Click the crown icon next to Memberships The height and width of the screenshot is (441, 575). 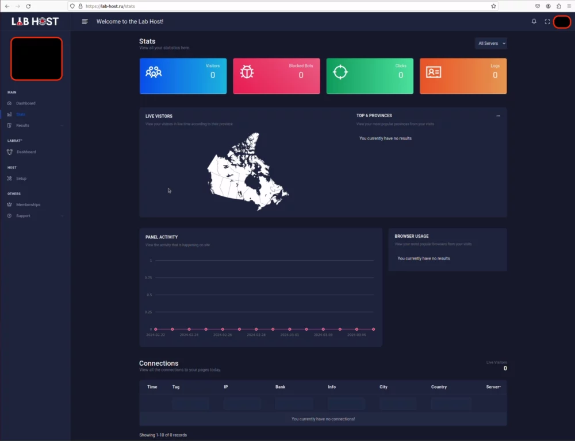tap(10, 204)
